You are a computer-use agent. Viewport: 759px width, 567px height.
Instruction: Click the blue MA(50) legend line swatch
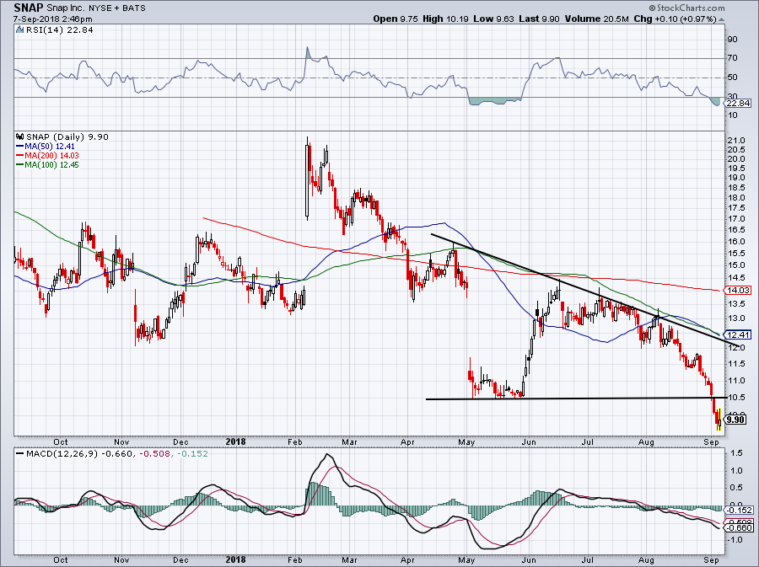pos(20,147)
